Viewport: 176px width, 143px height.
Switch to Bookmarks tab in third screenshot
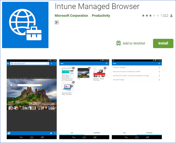click(149, 133)
